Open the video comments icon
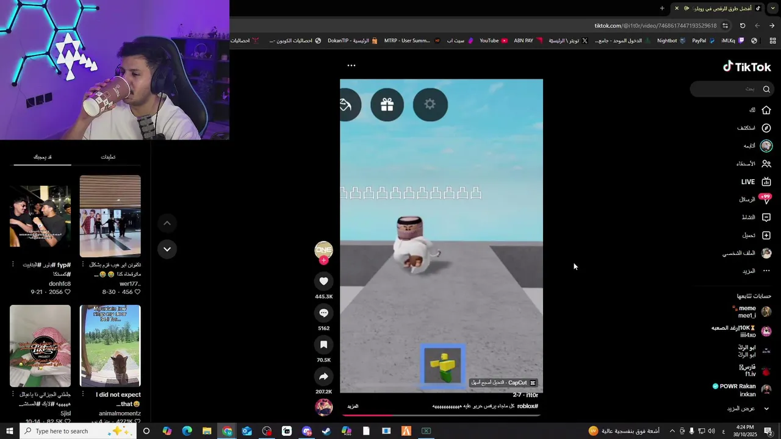781x439 pixels. pyautogui.click(x=324, y=313)
